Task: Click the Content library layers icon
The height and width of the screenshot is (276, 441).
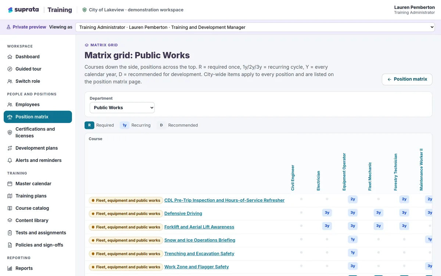Action: (x=10, y=220)
